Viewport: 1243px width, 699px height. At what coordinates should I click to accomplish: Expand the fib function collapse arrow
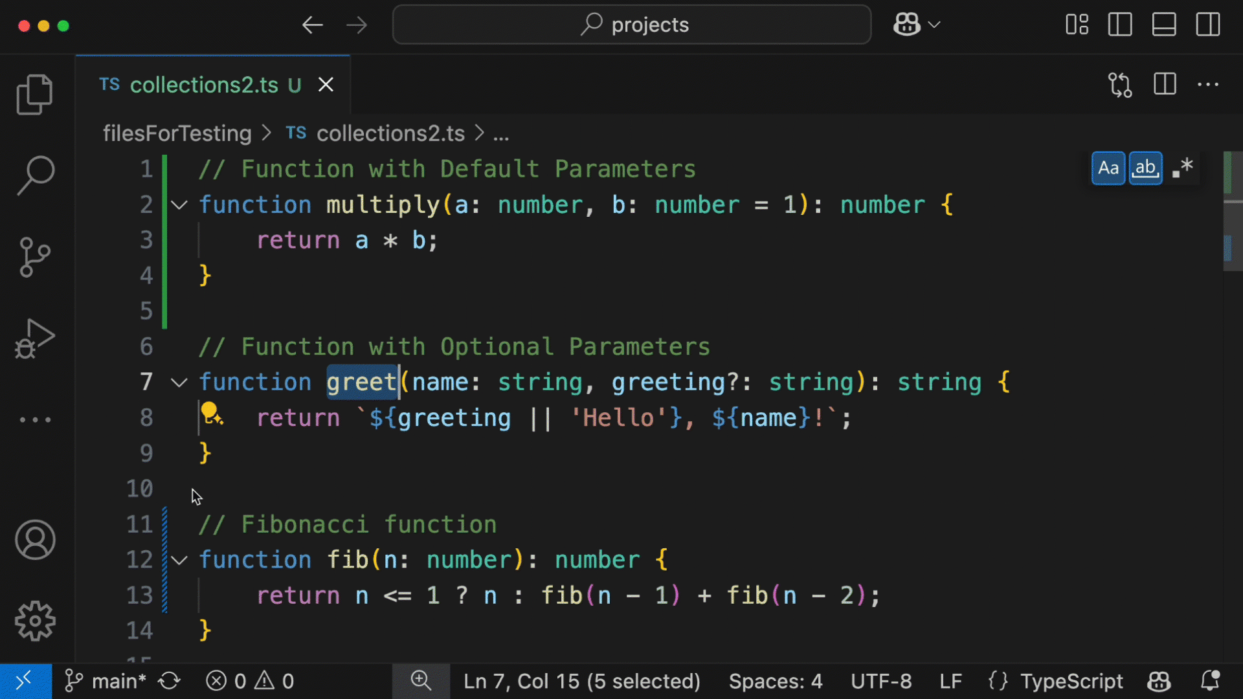tap(179, 560)
